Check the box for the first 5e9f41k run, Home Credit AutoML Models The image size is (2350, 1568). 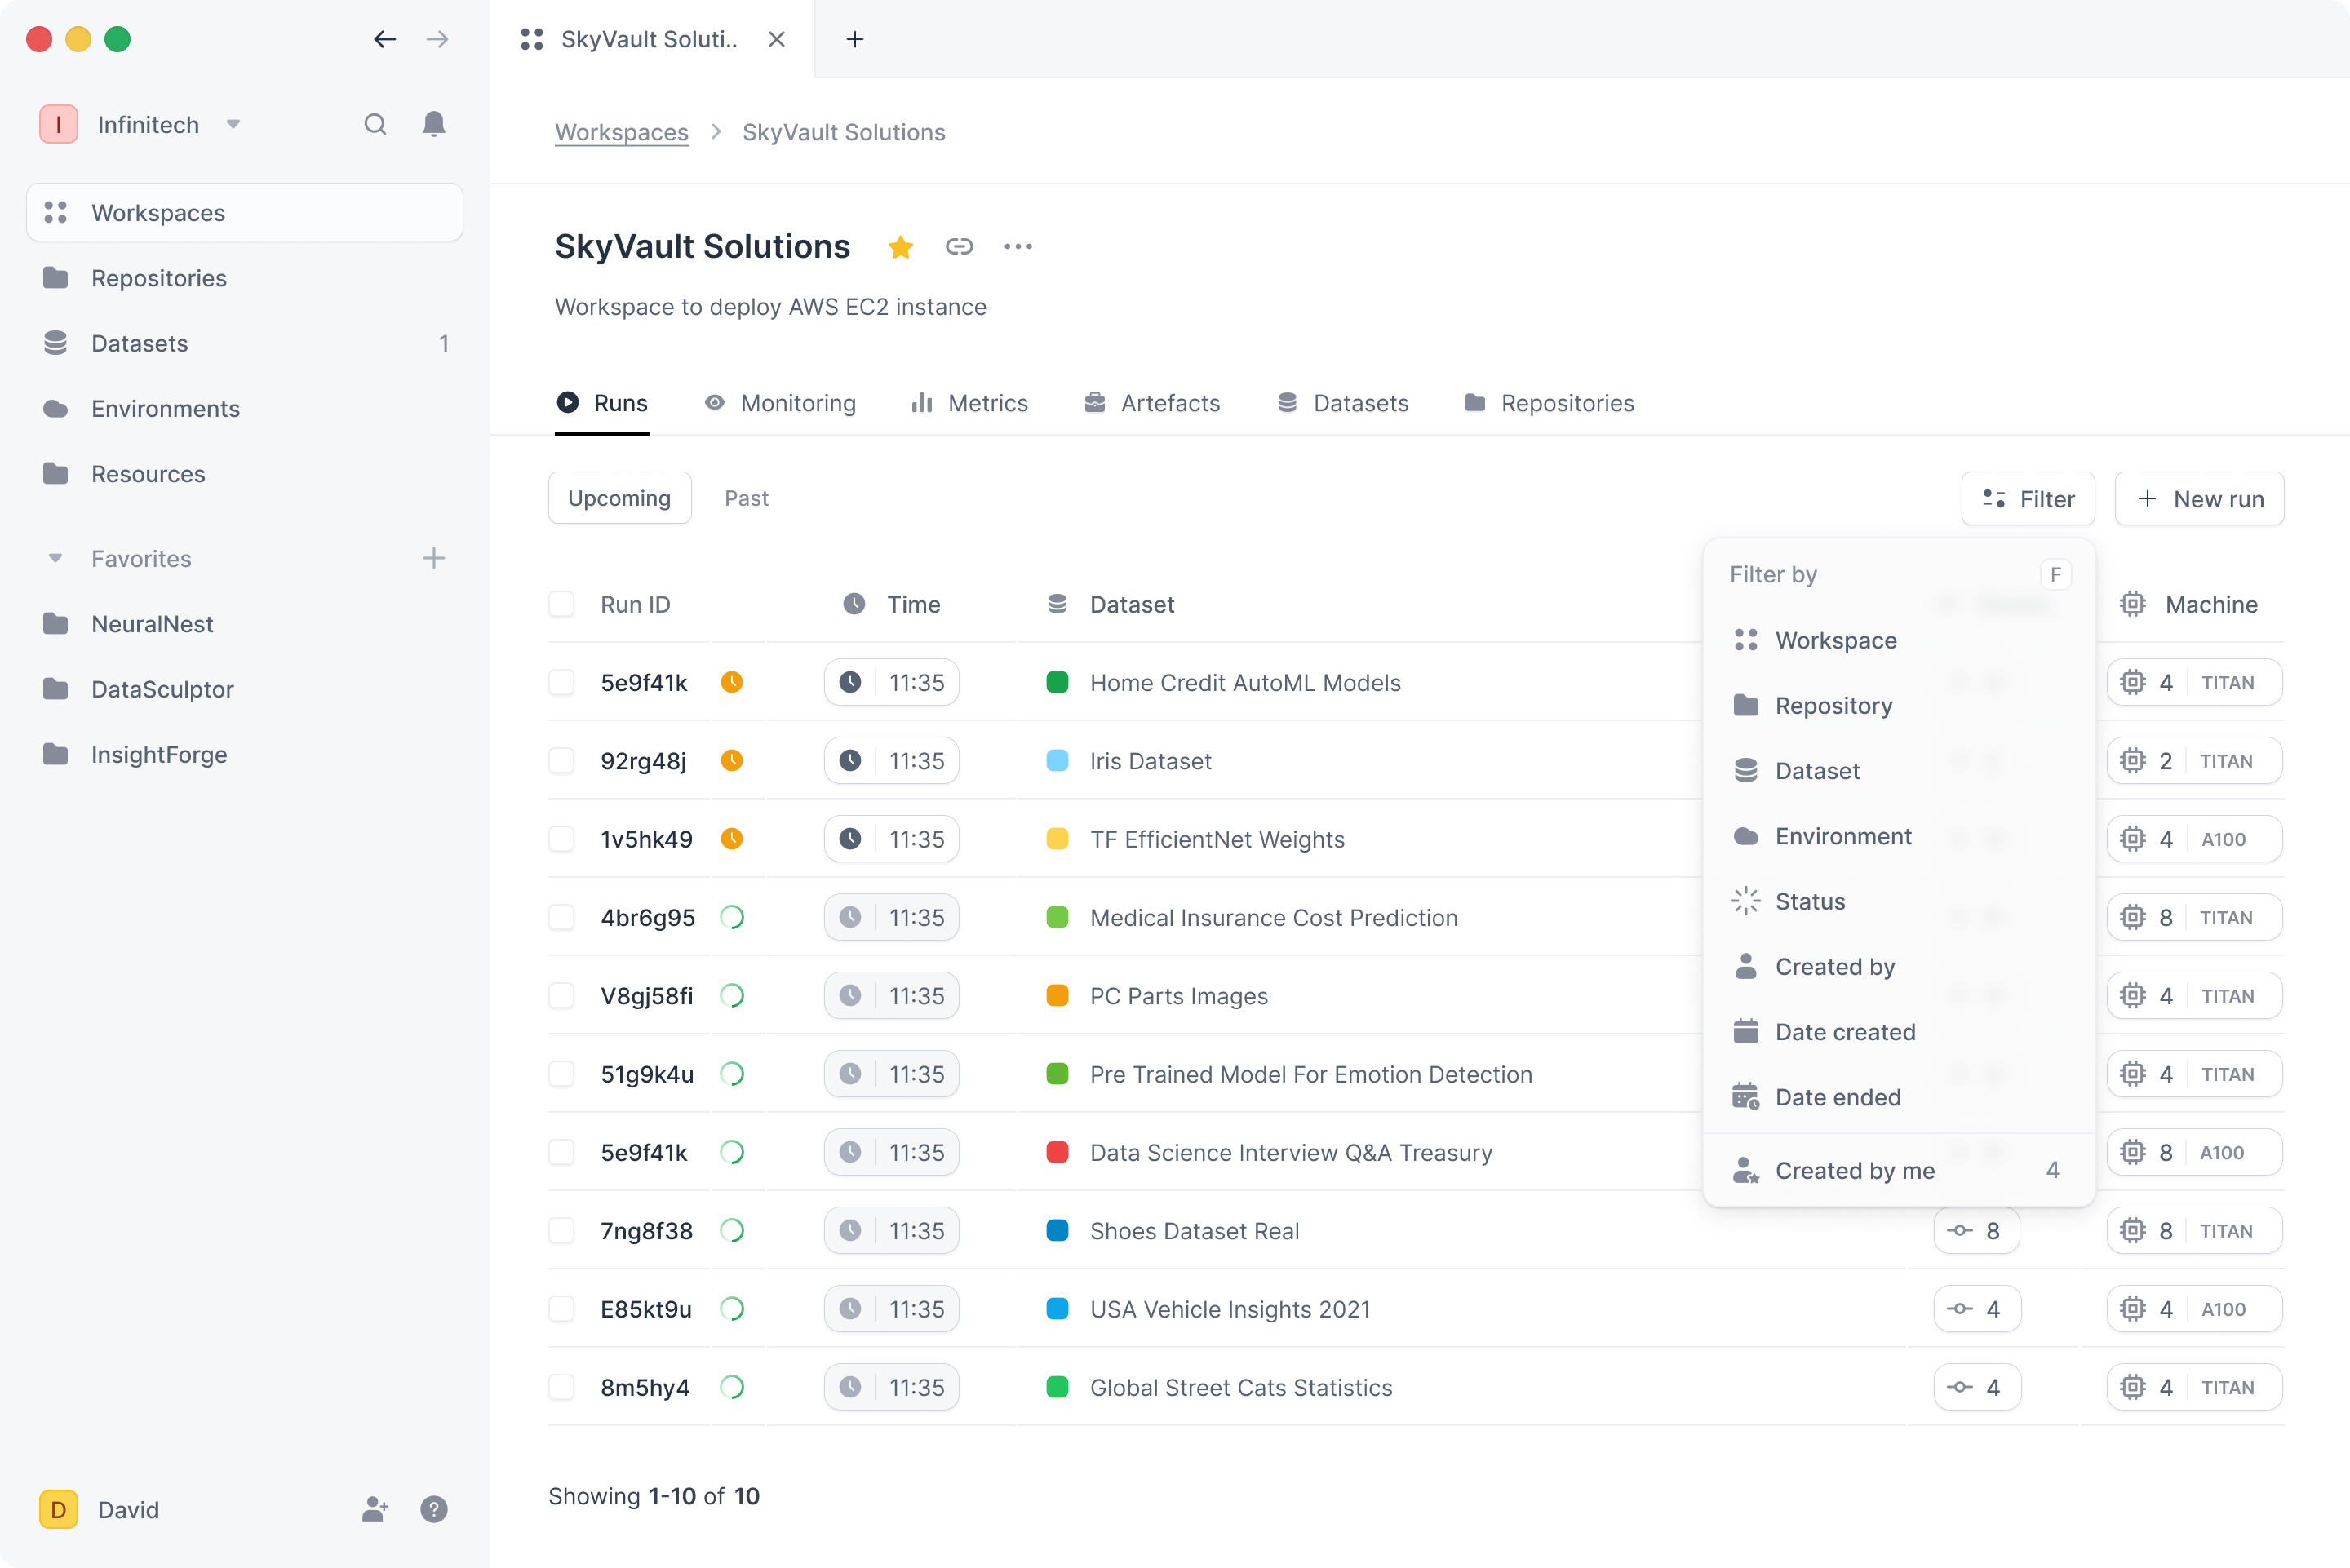562,682
